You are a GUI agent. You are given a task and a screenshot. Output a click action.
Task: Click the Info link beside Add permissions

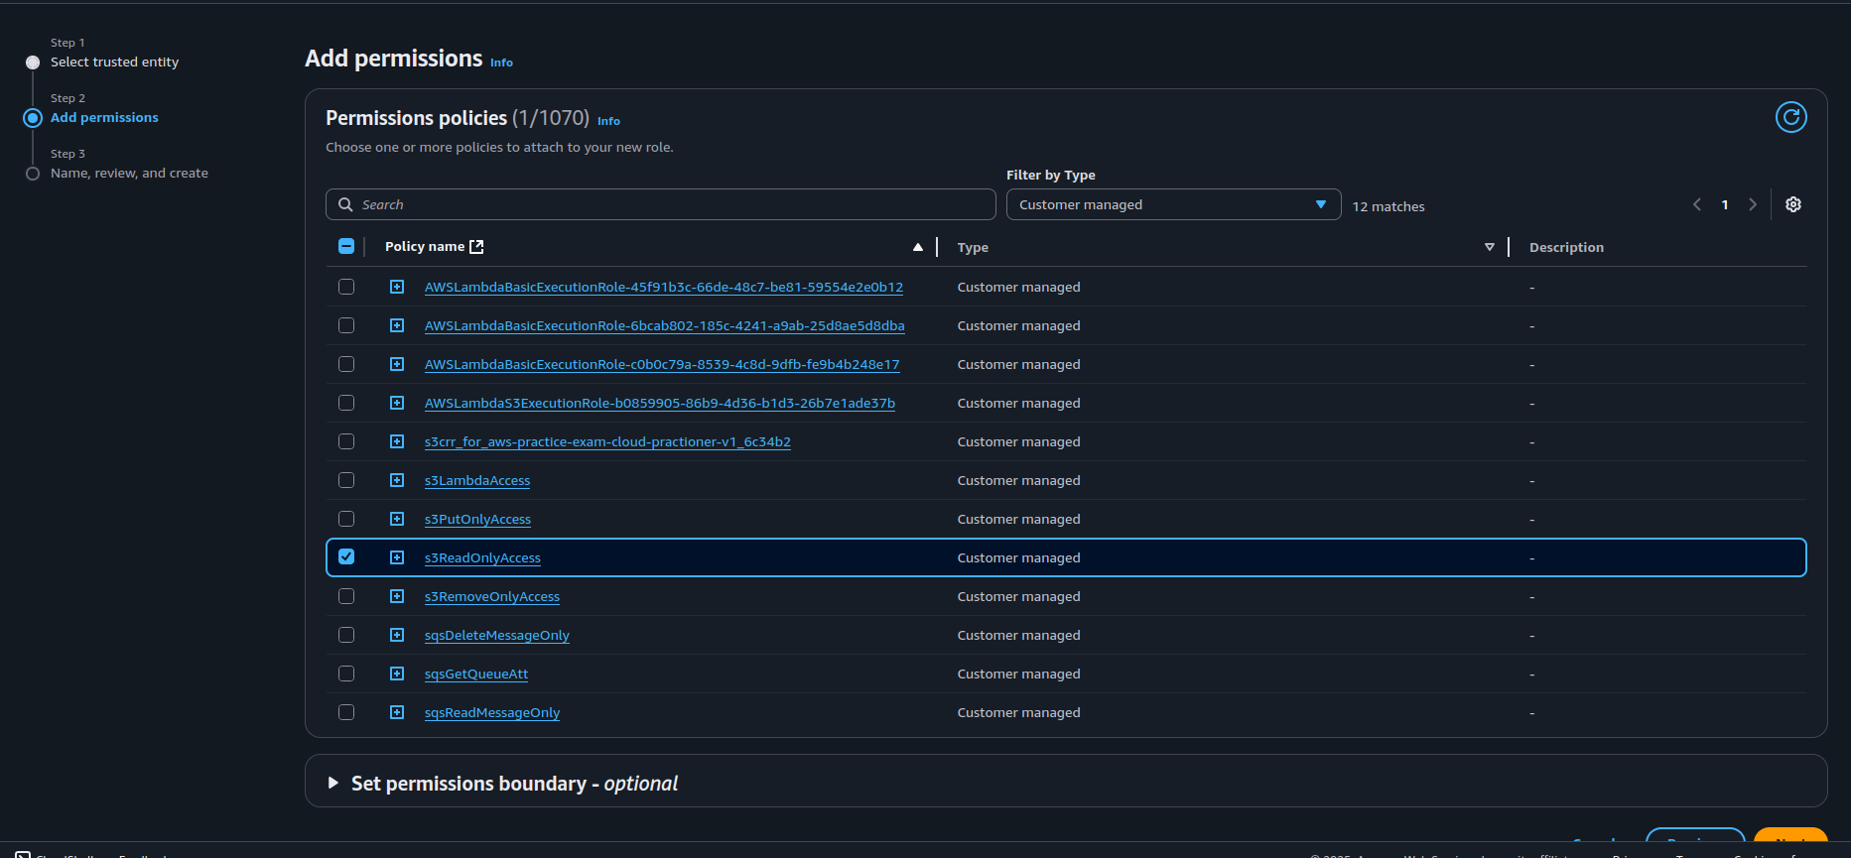[501, 62]
